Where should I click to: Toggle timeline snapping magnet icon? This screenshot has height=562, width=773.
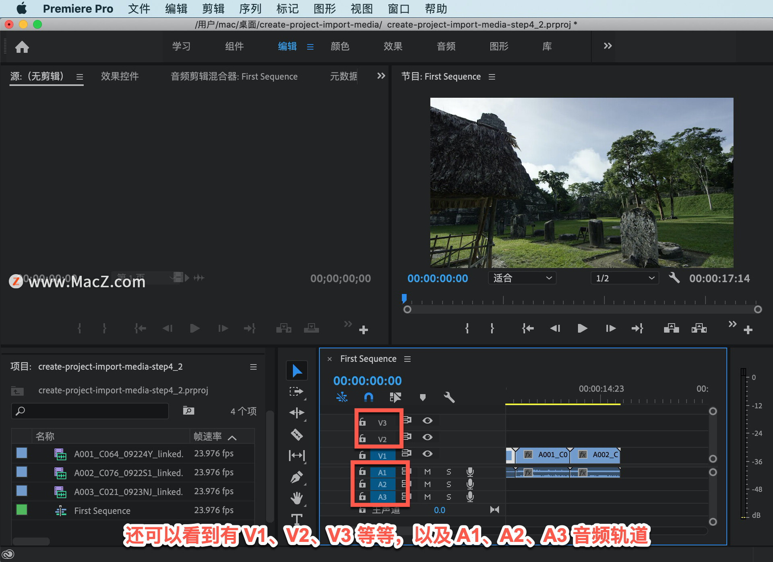368,398
